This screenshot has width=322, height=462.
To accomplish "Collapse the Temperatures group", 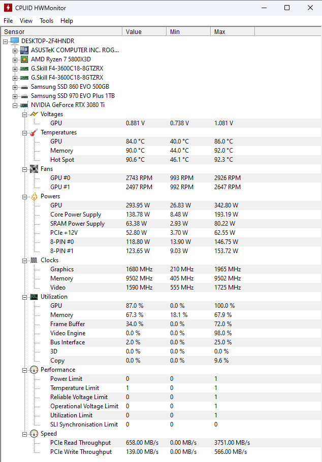I will tap(24, 133).
